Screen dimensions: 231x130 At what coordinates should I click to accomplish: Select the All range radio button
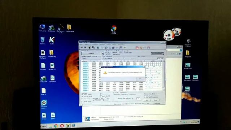pyautogui.click(x=100, y=98)
